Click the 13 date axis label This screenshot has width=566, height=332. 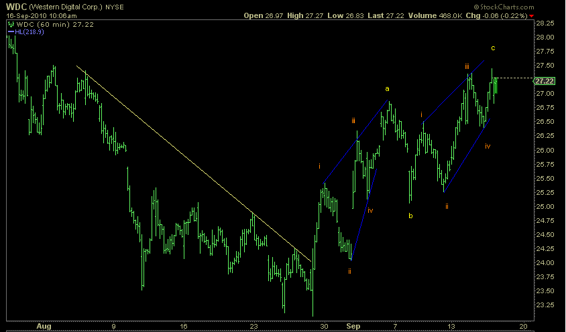pos(451,326)
